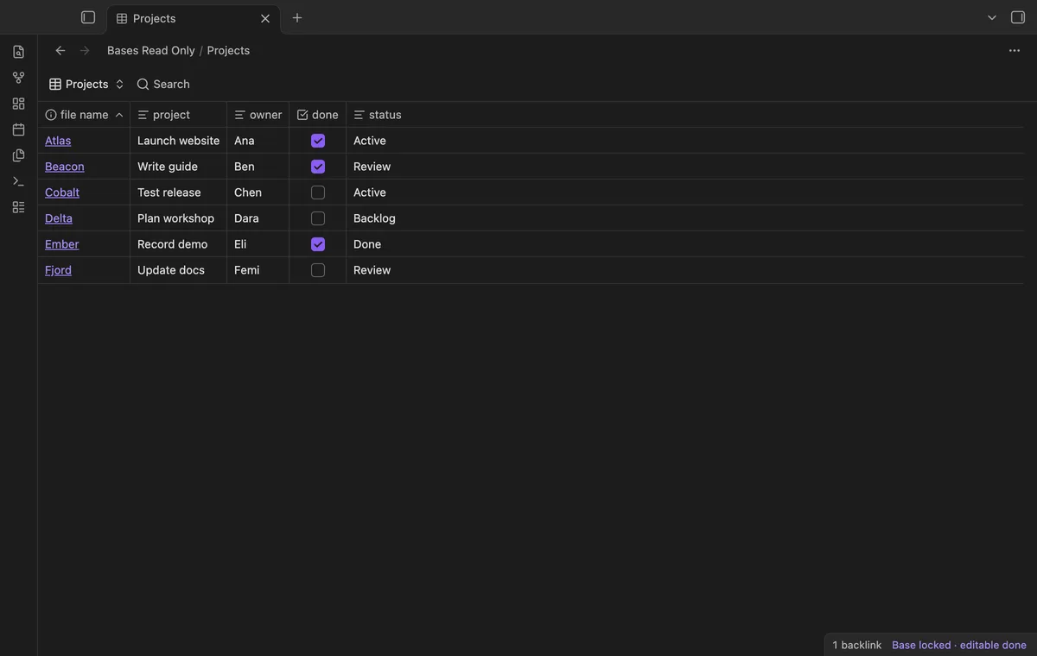1037x656 pixels.
Task: Click the table icon beside Projects view
Action: (x=55, y=84)
